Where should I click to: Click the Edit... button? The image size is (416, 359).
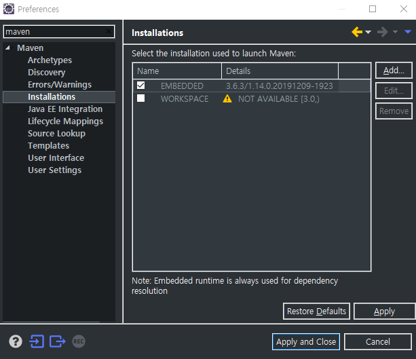coord(394,91)
